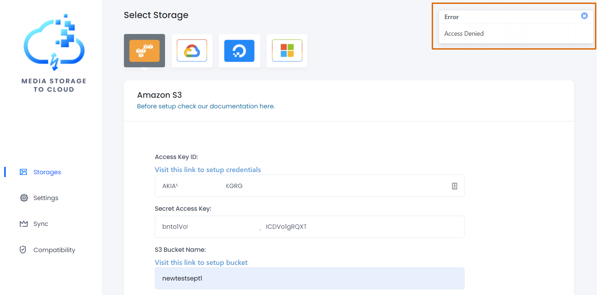Click the 'Error' notification title

coord(451,17)
